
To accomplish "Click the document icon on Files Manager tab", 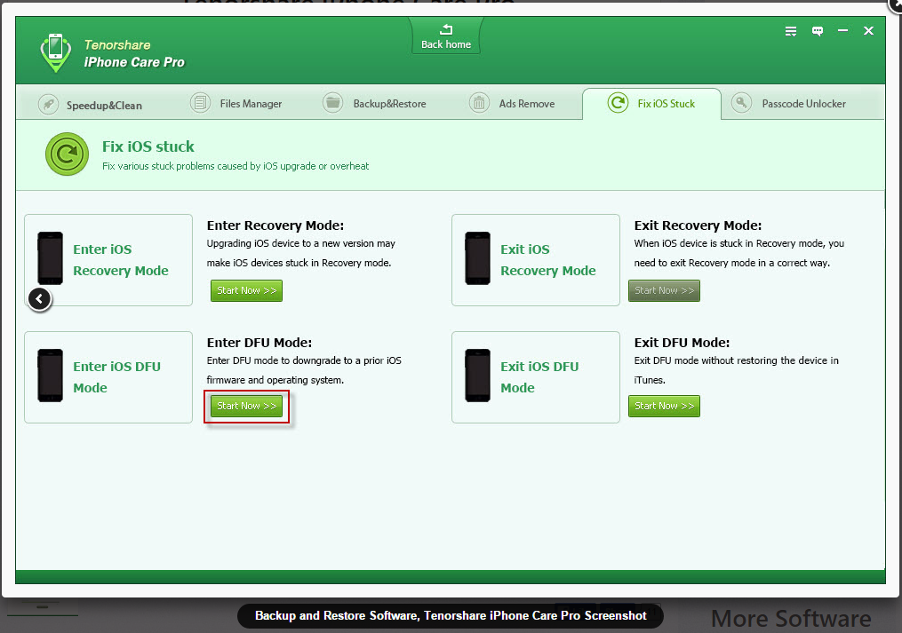I will [200, 103].
